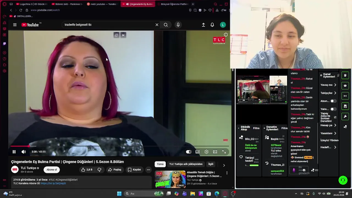Viewport: 352px width, 198px height.
Task: Start voice search with the microphone icon
Action: point(178,25)
